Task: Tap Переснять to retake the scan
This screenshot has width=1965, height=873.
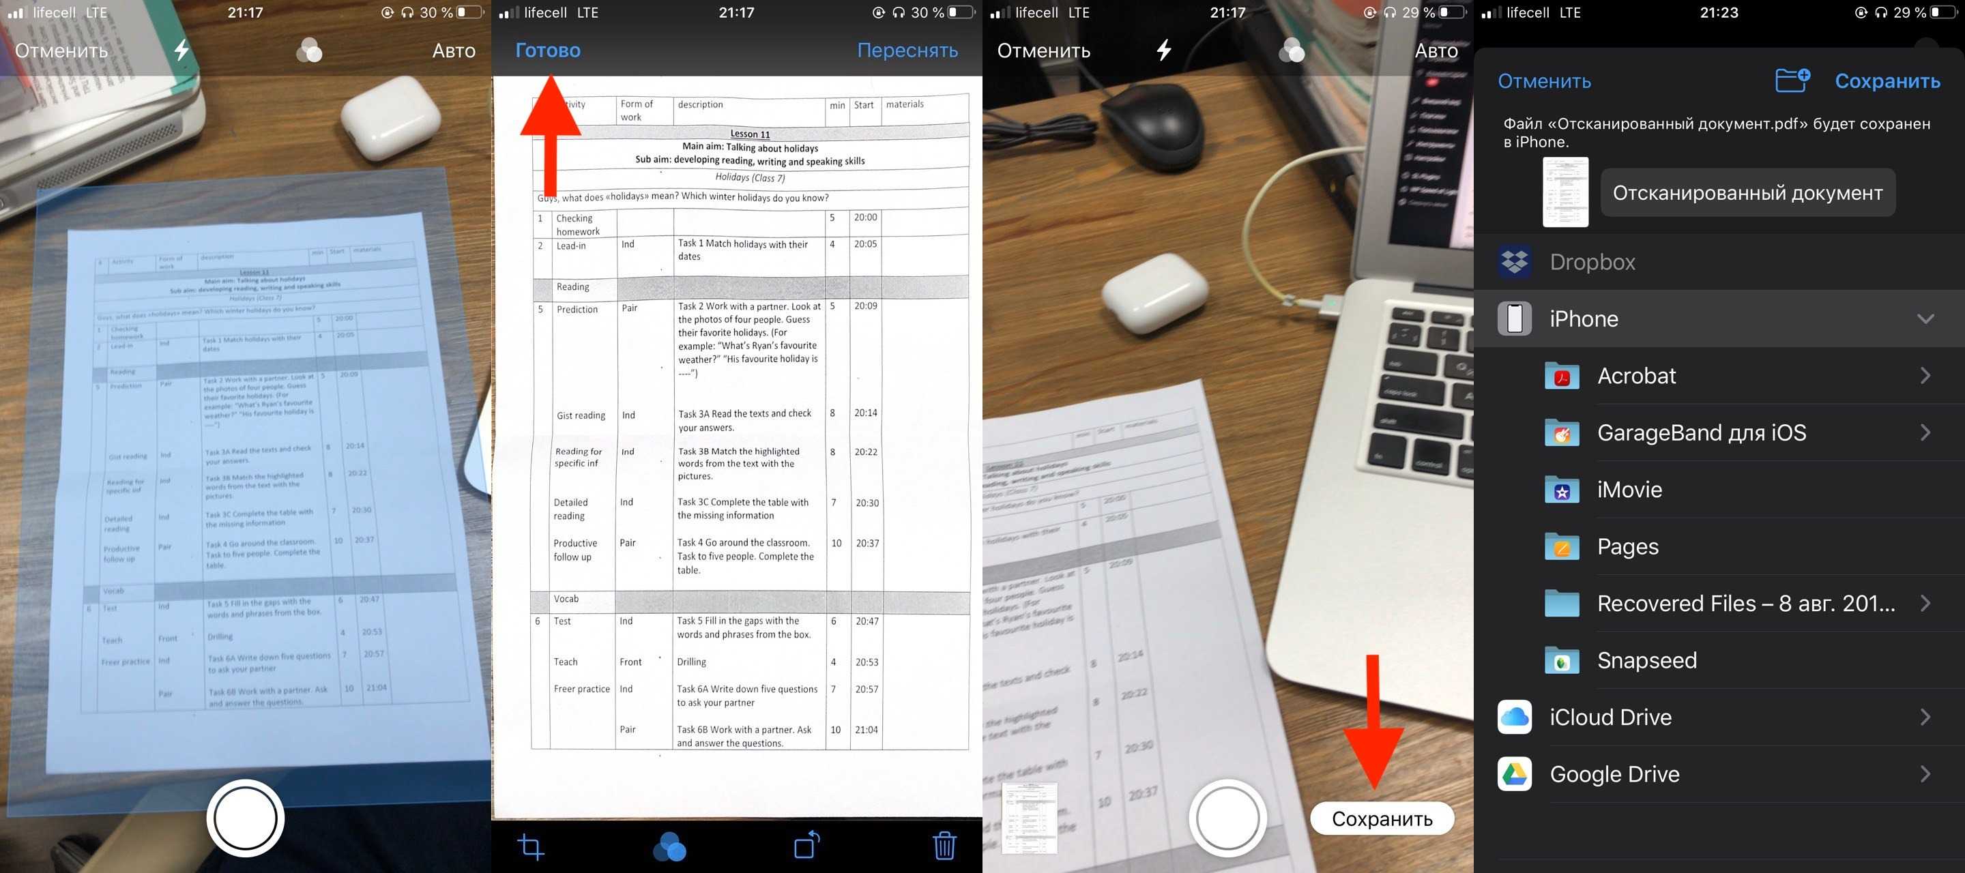Action: pyautogui.click(x=909, y=50)
